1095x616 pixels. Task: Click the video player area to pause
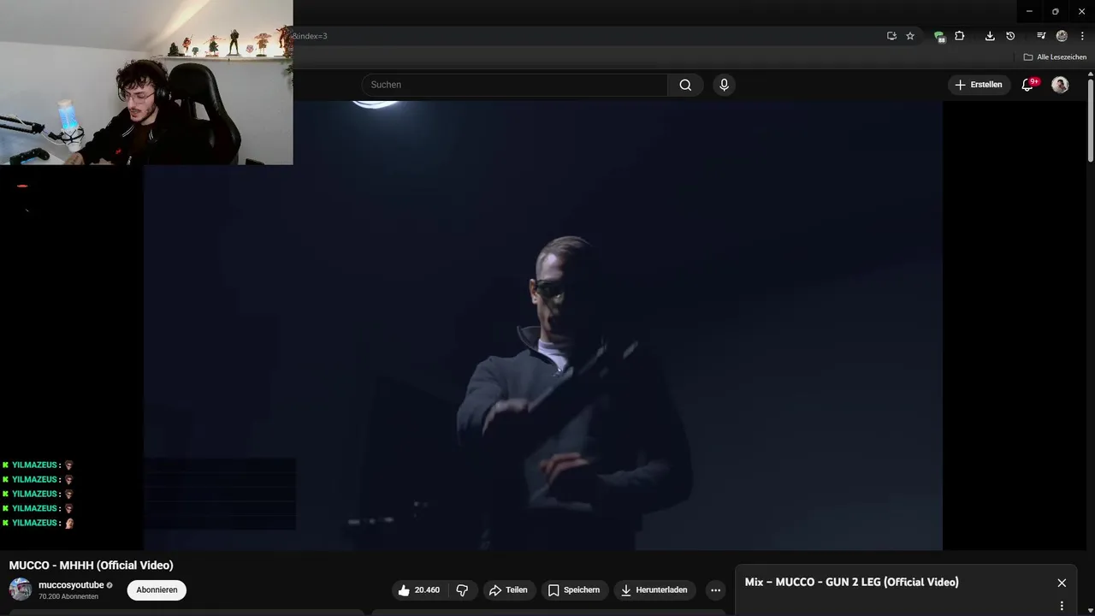click(543, 325)
